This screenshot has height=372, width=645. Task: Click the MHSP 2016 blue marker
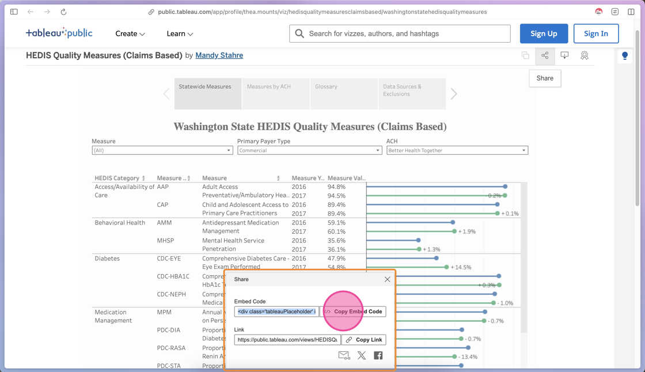tap(418, 240)
